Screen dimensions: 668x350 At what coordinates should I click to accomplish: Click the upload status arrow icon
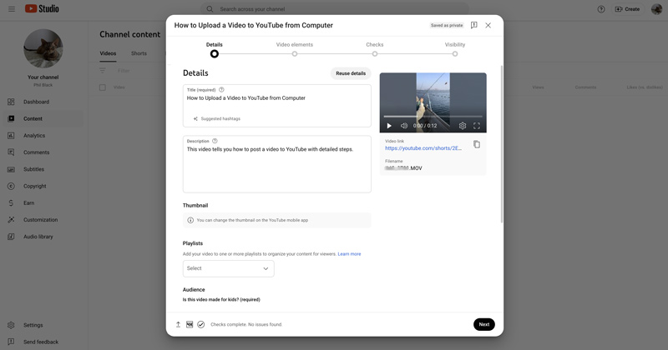[178, 324]
